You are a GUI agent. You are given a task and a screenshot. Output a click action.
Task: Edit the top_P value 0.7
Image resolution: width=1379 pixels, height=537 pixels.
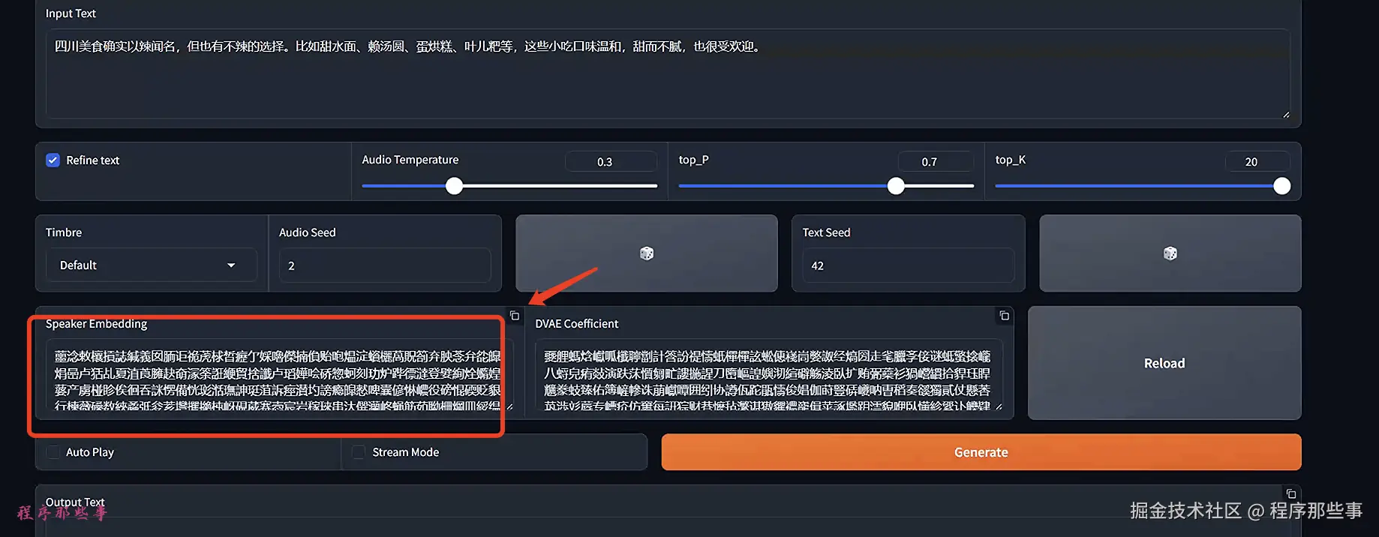936,161
